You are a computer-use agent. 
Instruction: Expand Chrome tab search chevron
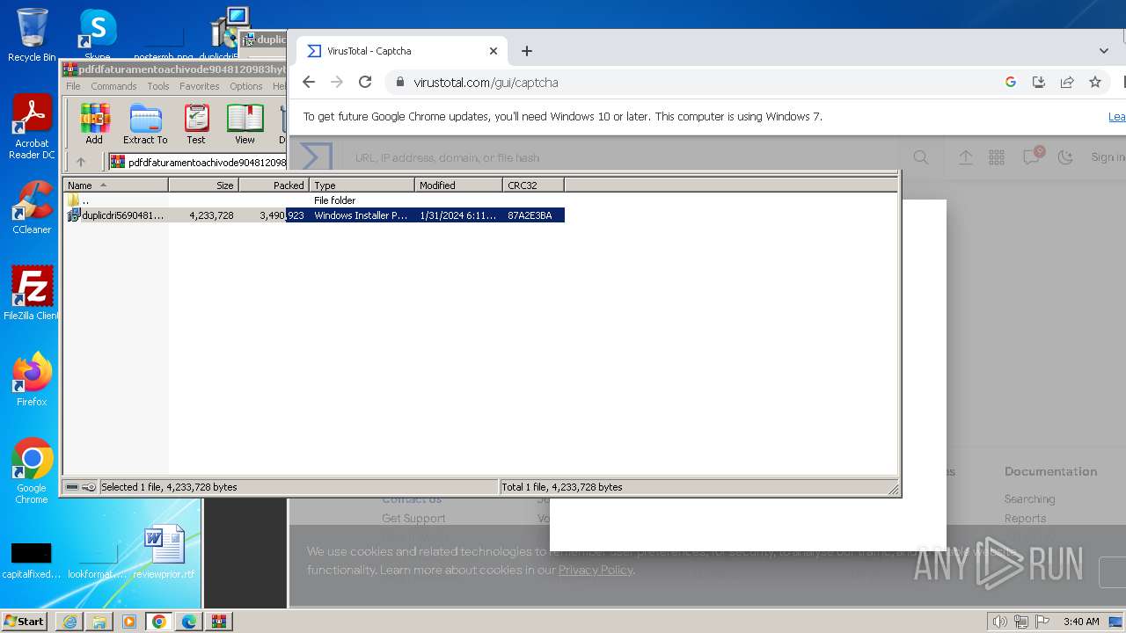tap(1104, 51)
